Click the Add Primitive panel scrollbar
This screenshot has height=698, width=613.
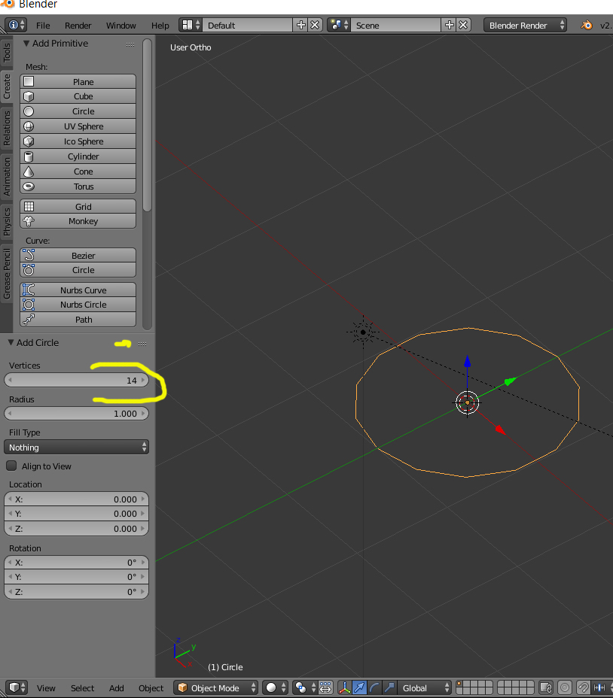tap(147, 125)
